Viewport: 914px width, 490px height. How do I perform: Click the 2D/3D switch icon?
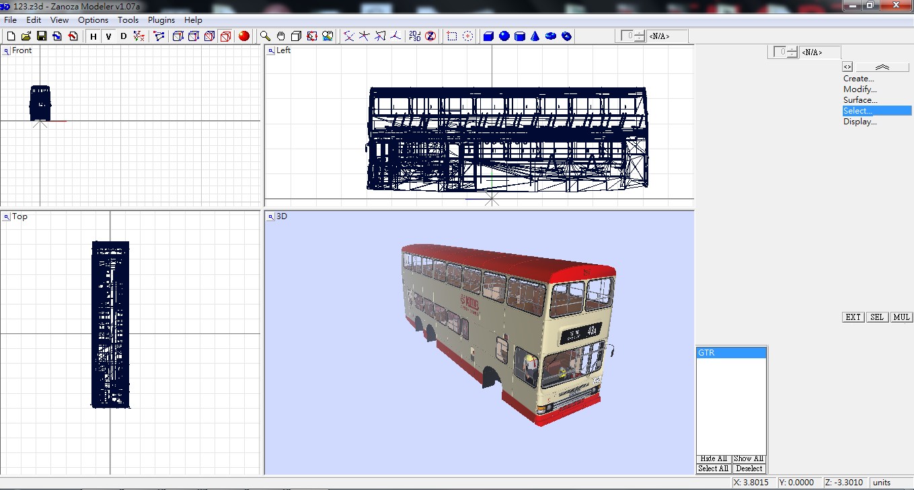point(415,36)
